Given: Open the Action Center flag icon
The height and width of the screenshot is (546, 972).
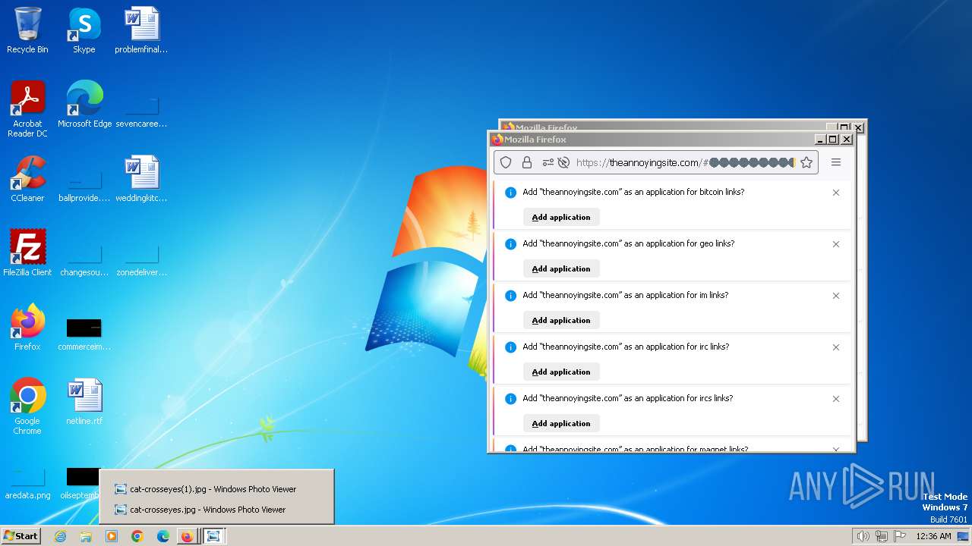Looking at the screenshot, I should [900, 536].
